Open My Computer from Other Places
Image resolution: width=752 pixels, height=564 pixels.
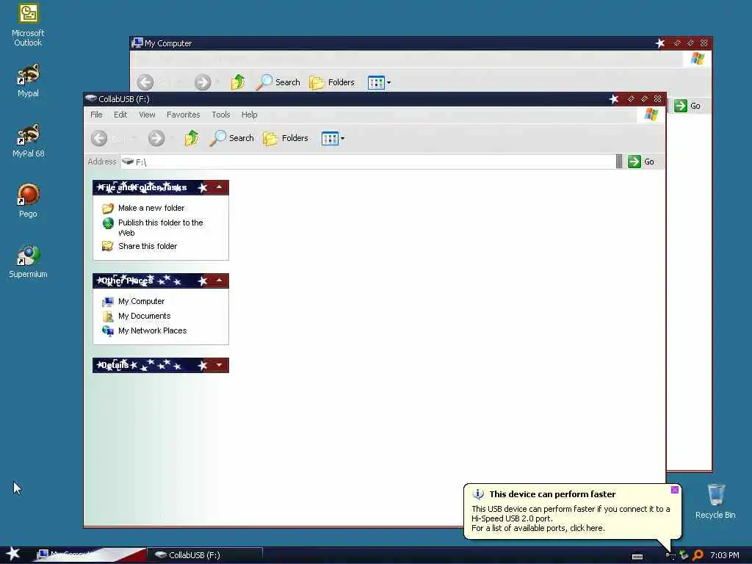tap(142, 301)
